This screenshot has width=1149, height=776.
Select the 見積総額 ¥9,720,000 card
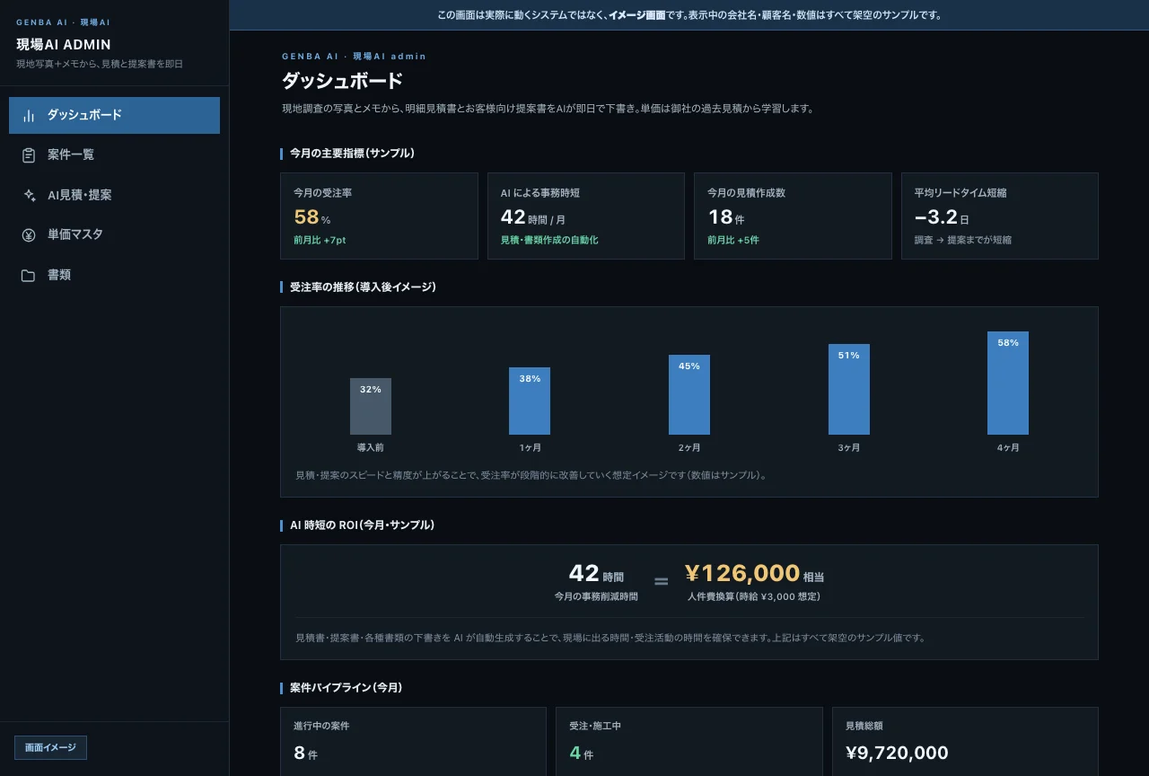pyautogui.click(x=965, y=741)
